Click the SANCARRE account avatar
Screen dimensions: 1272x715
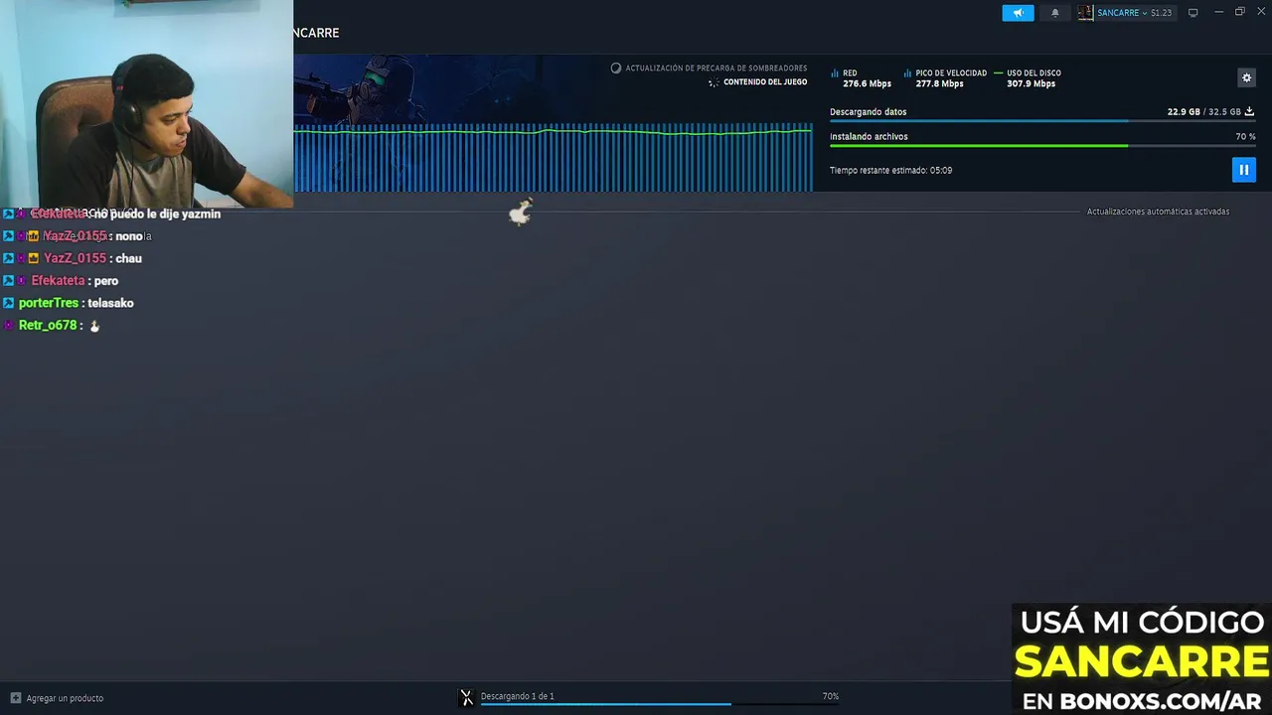pos(1085,13)
